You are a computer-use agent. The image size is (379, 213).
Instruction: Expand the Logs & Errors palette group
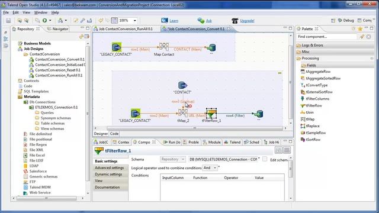335,45
